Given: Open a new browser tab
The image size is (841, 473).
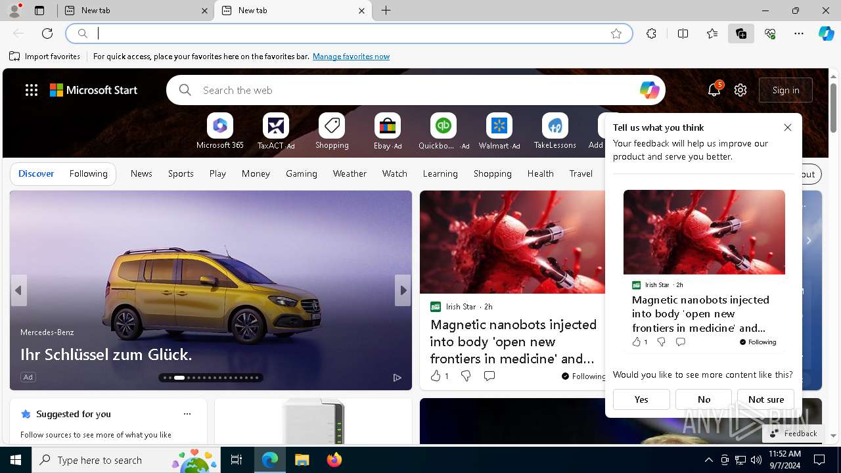Looking at the screenshot, I should click(386, 11).
